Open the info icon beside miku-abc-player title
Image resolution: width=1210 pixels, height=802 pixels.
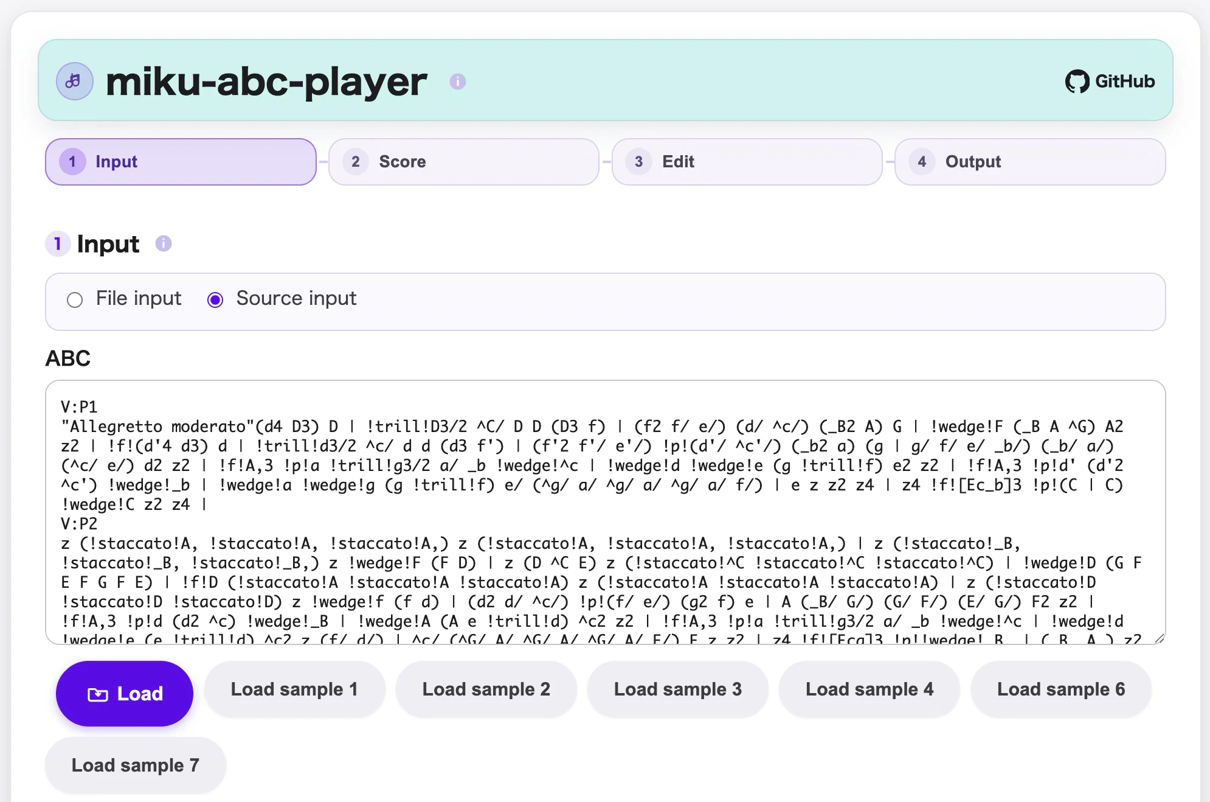[x=458, y=82]
